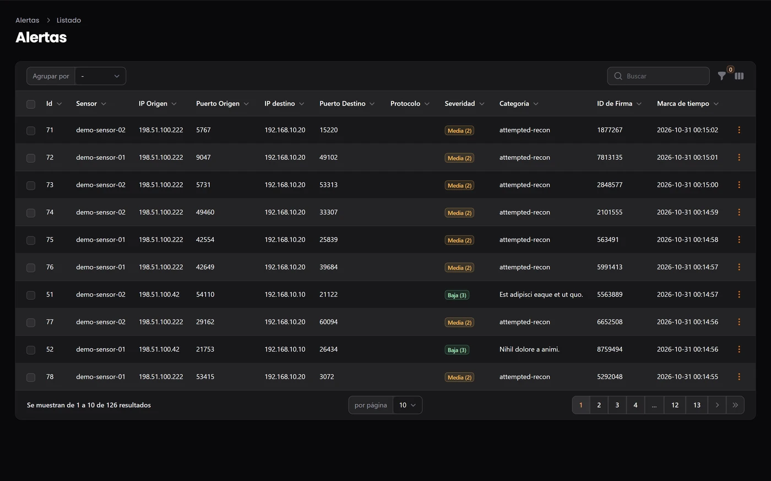Screen dimensions: 771x481
Task: Click source port 49460
Action: tap(205, 212)
